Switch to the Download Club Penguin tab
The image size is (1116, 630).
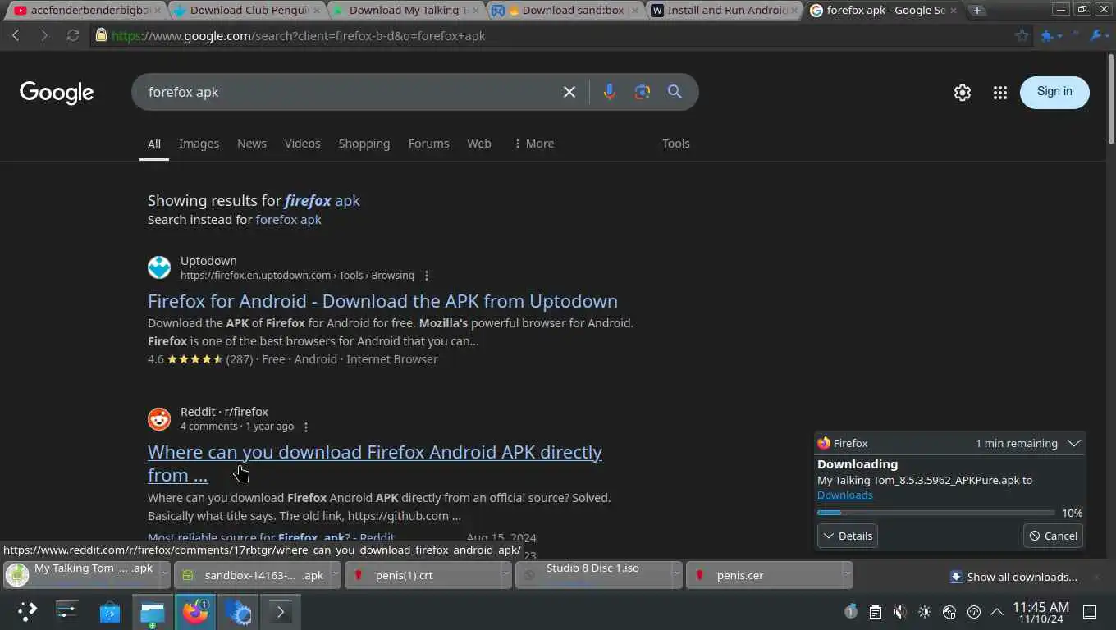(x=246, y=11)
